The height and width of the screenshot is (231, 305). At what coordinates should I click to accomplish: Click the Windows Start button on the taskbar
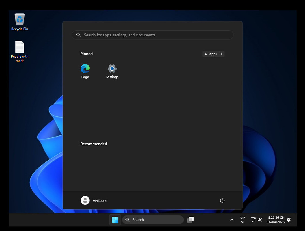[x=115, y=220]
